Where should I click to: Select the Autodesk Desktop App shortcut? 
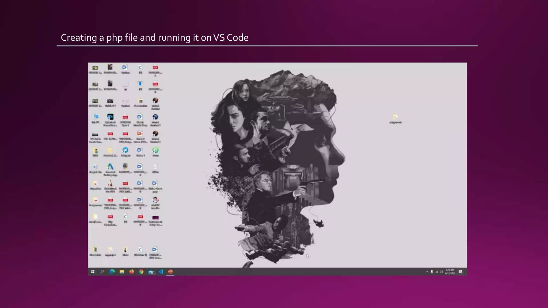click(110, 167)
